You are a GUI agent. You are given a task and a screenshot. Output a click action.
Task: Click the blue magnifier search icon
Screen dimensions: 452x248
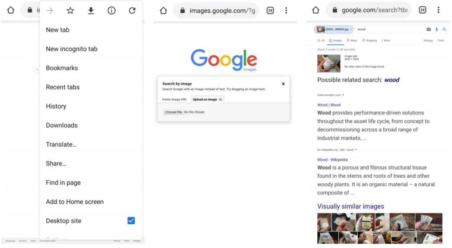[x=444, y=29]
